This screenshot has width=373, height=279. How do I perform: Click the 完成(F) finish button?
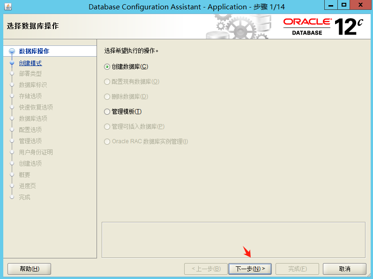[x=297, y=269]
